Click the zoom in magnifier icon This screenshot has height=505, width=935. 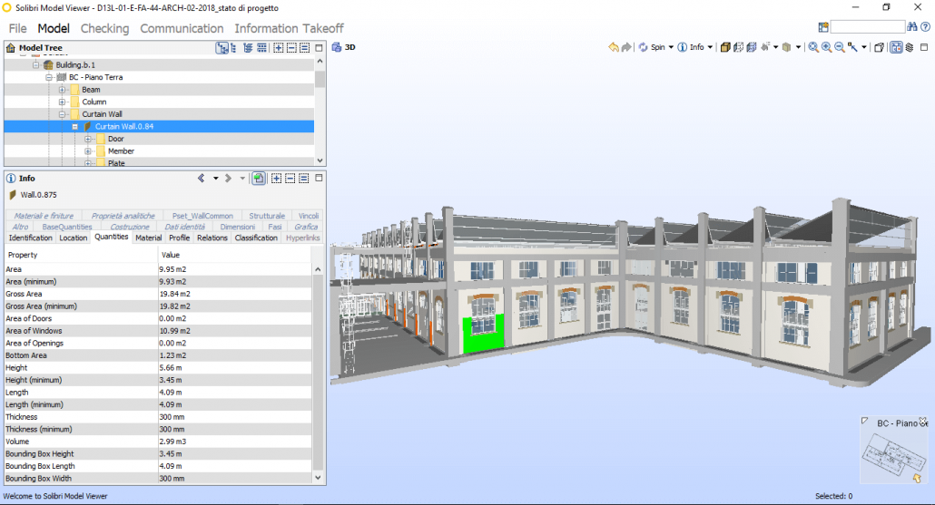tap(826, 47)
